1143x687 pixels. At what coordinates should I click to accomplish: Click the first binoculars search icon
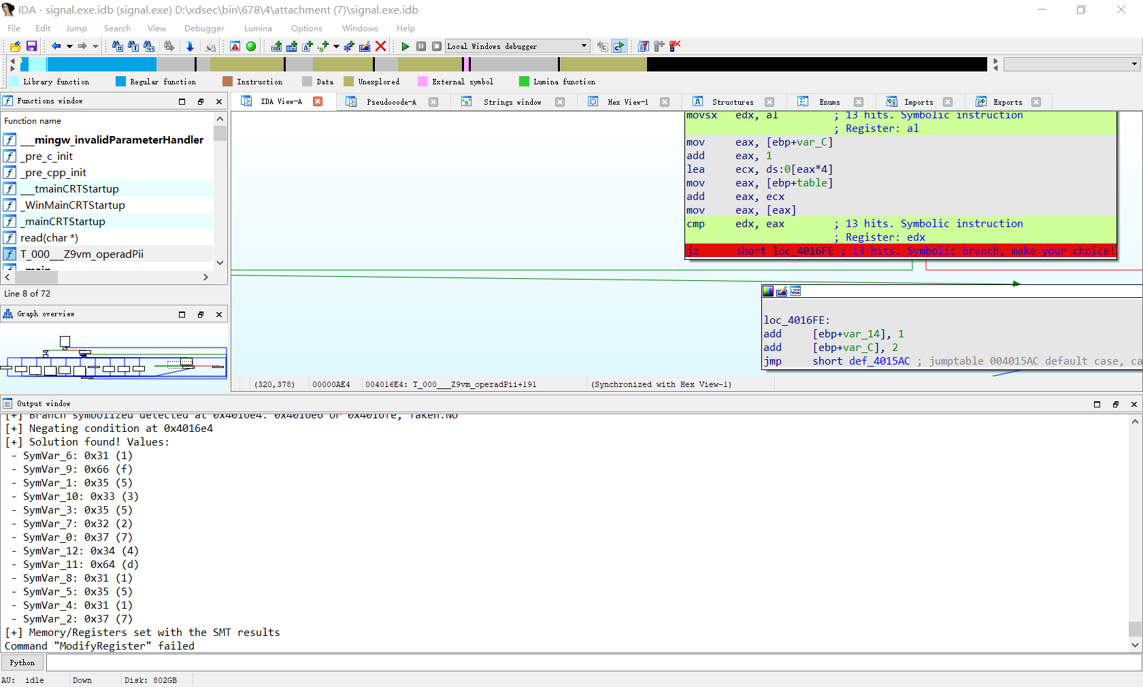click(117, 46)
